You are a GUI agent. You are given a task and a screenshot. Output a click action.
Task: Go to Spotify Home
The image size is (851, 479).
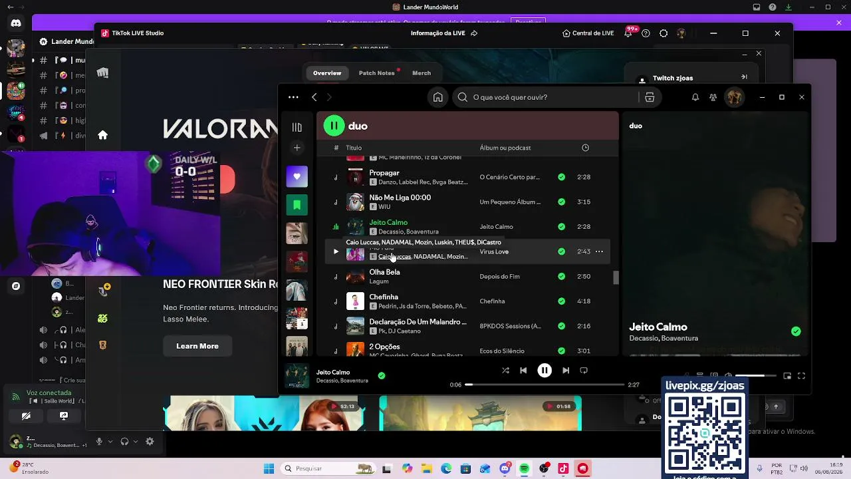click(437, 97)
